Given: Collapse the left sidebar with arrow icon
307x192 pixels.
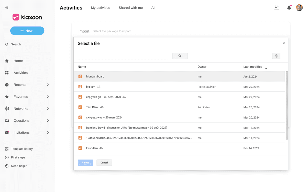Looking at the screenshot, I should coord(7,8).
